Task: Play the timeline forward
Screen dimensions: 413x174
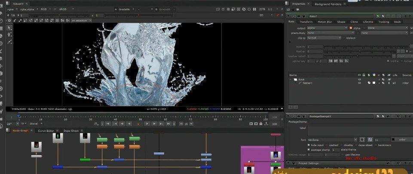Action: click(147, 123)
